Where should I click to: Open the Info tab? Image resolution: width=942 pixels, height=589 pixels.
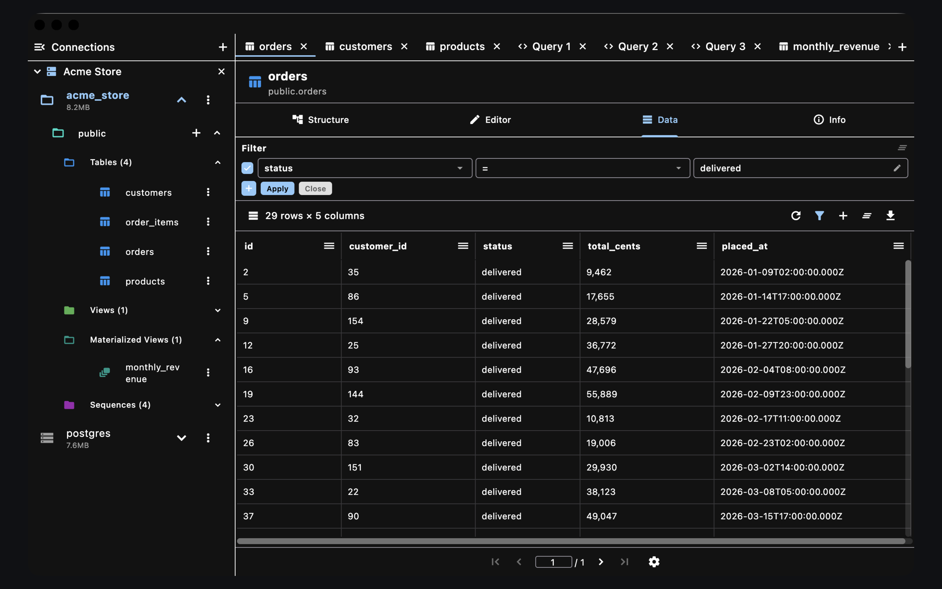click(x=829, y=119)
